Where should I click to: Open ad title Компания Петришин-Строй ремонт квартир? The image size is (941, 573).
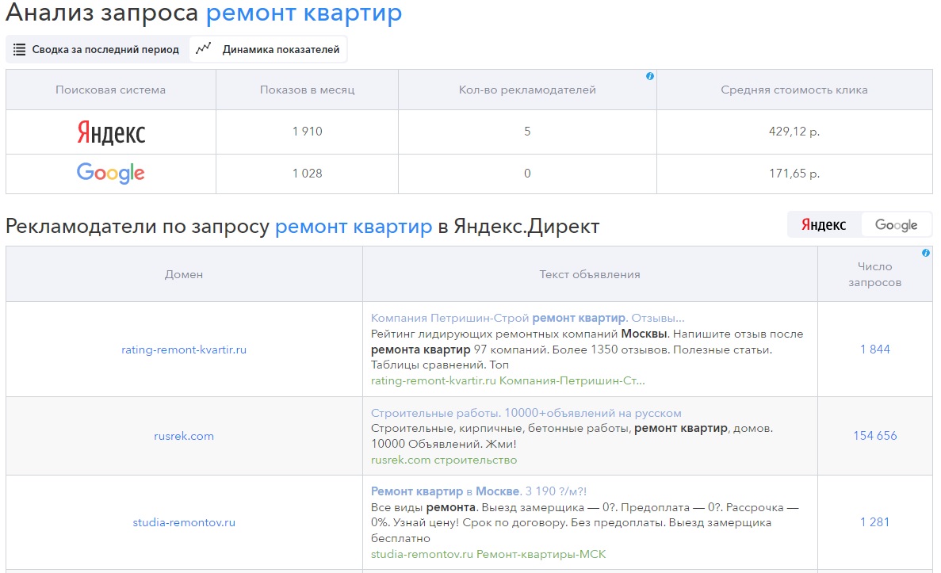[x=527, y=318]
